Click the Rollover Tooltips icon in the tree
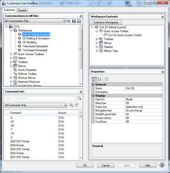Screen dimensions: 170x173 tap(15, 74)
